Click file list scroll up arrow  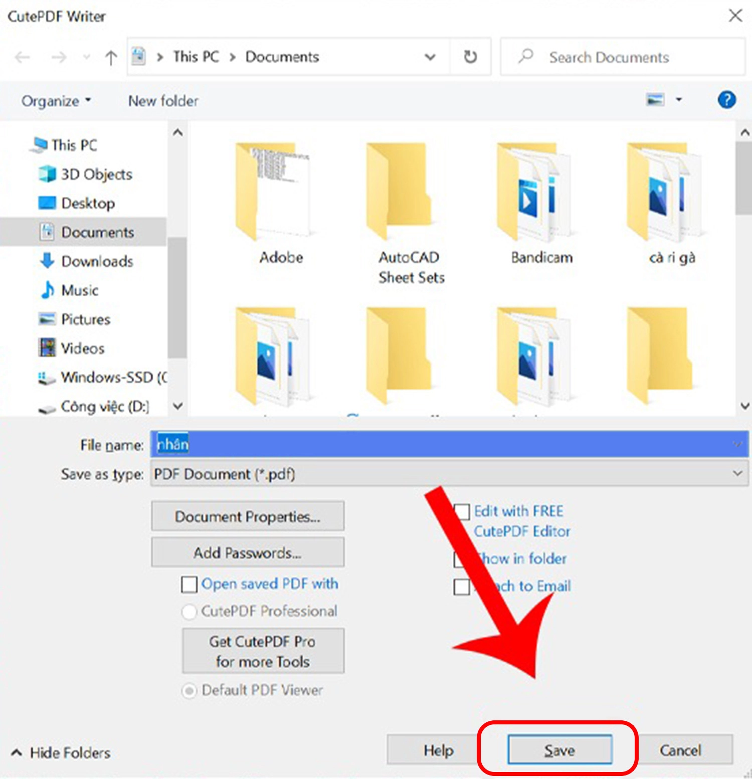tap(744, 133)
